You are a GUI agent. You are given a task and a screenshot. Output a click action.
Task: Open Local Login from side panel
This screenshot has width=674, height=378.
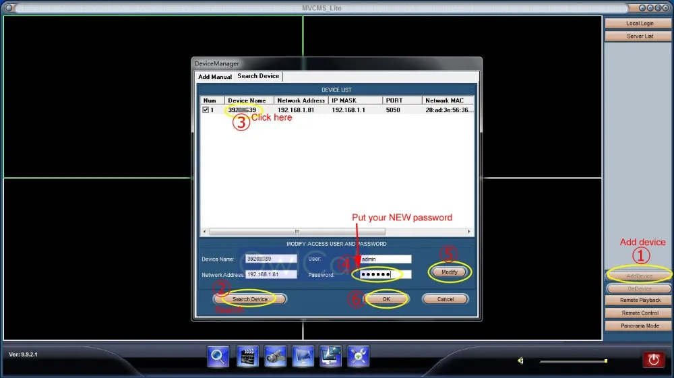(639, 23)
